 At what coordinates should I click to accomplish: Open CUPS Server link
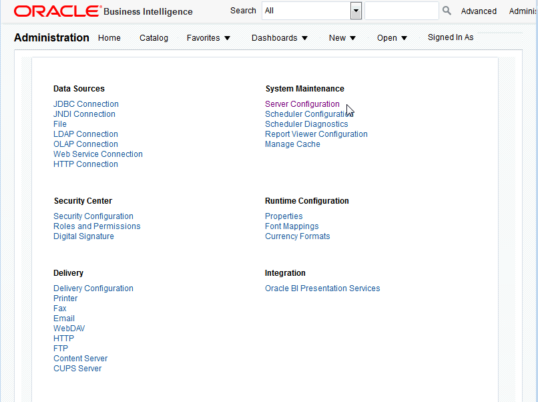click(77, 369)
